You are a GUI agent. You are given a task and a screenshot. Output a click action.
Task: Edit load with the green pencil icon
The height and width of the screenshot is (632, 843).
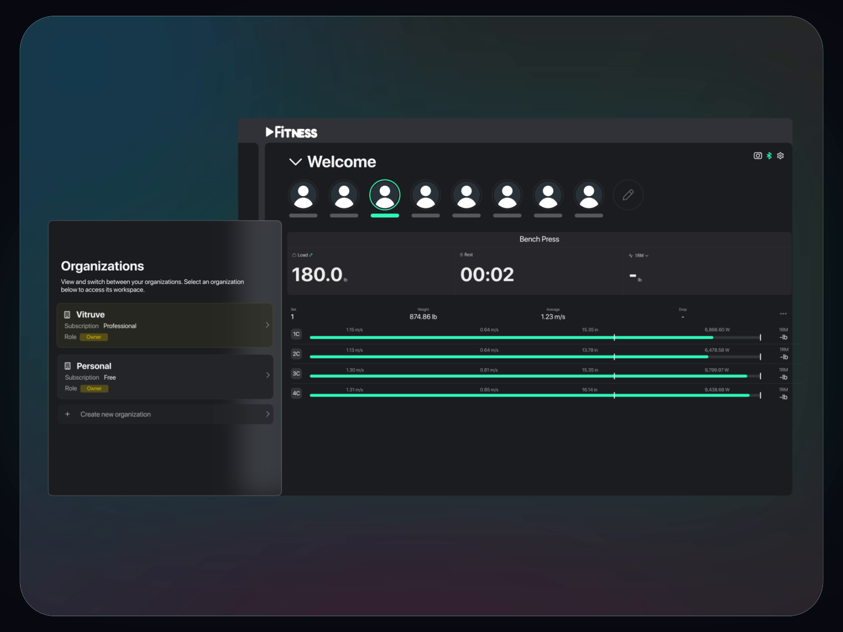coord(311,255)
